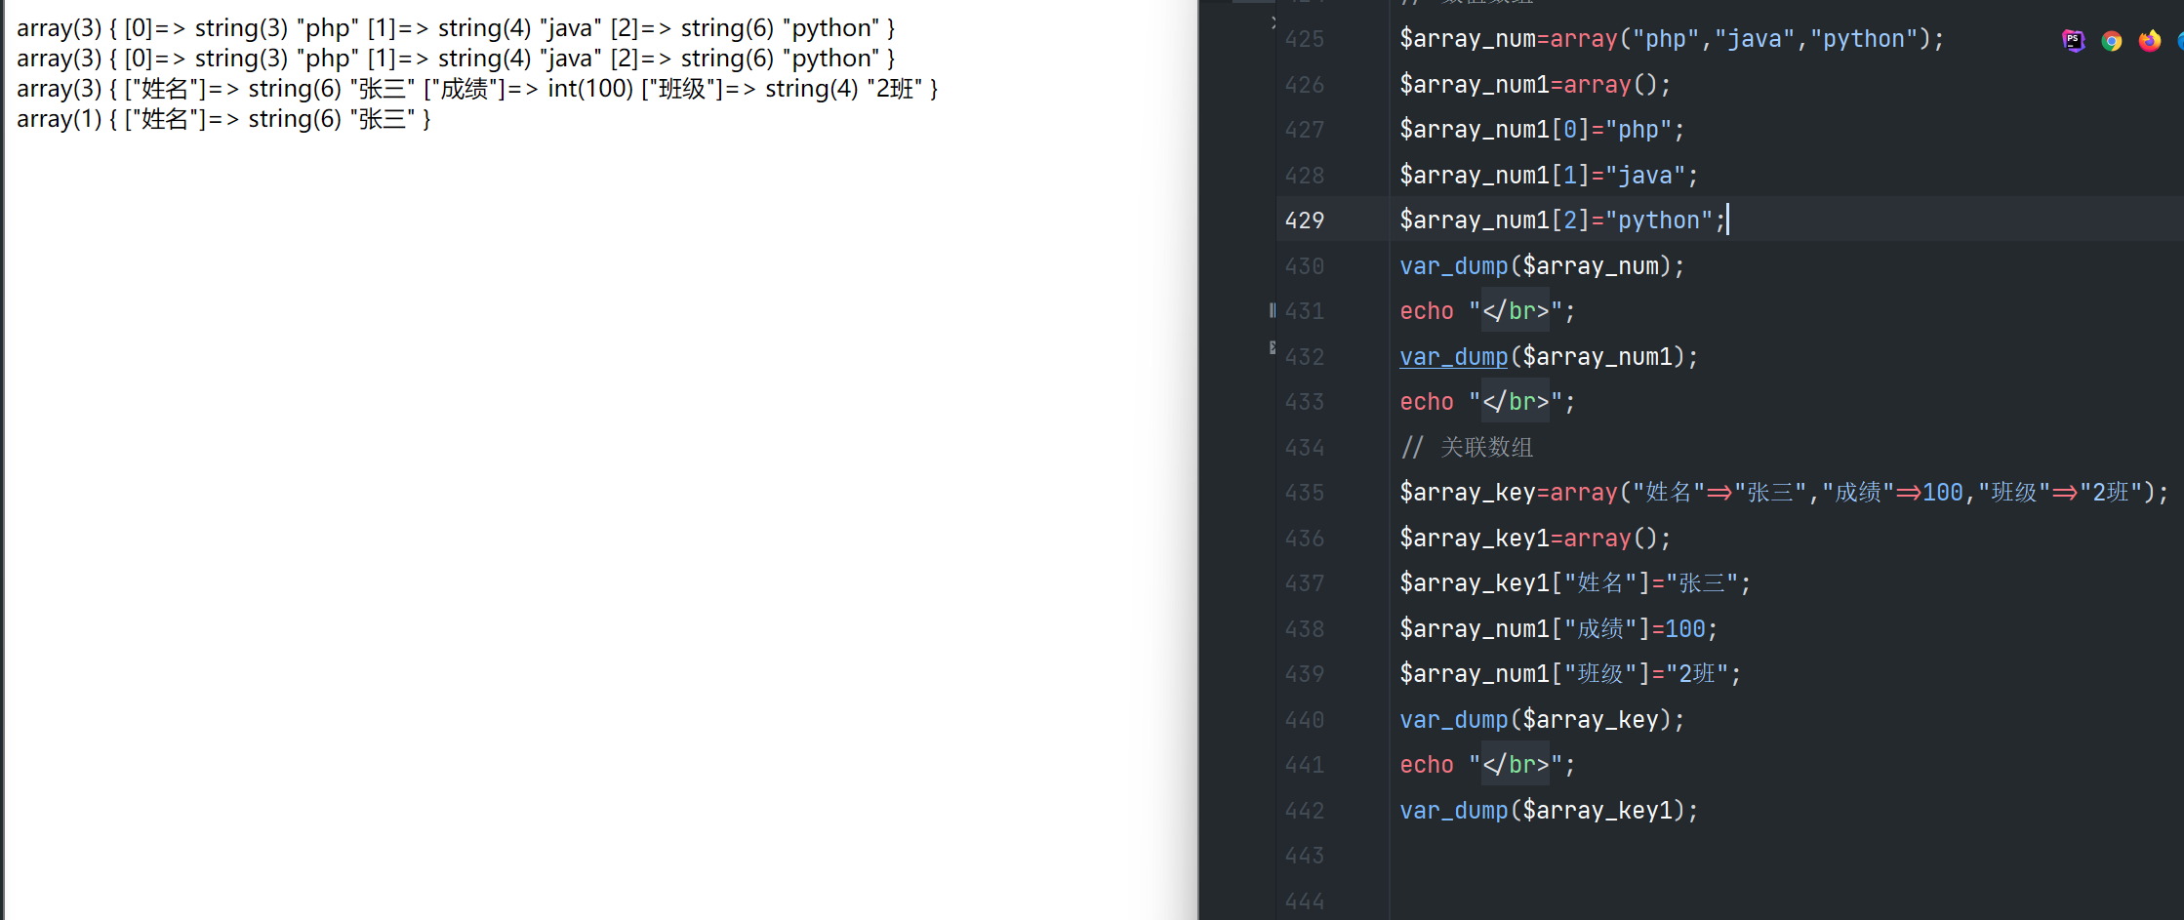Open the page in Edge browser
The height and width of the screenshot is (920, 2184).
tap(2180, 41)
